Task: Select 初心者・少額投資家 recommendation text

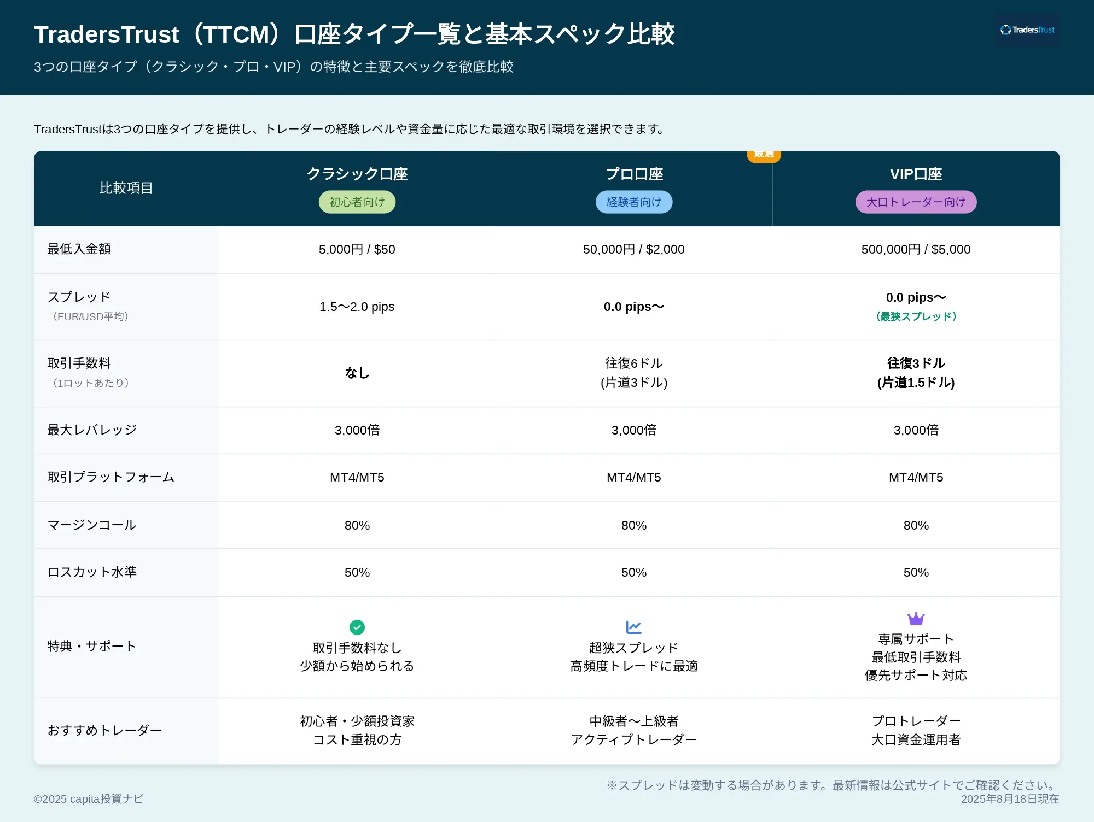Action: [x=357, y=721]
